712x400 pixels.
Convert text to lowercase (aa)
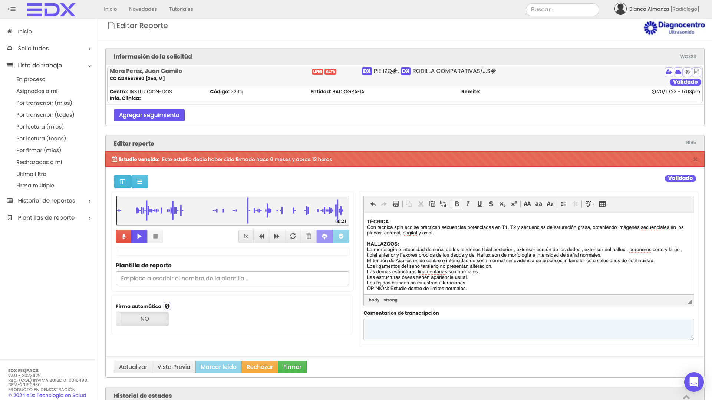pos(539,204)
